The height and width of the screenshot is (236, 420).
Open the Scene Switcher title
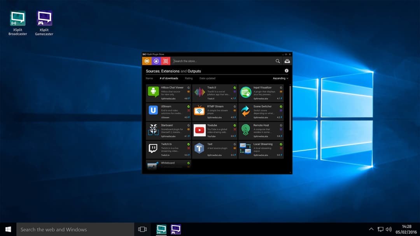[262, 107]
